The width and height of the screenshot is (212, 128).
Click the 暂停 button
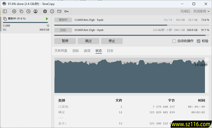(65, 41)
